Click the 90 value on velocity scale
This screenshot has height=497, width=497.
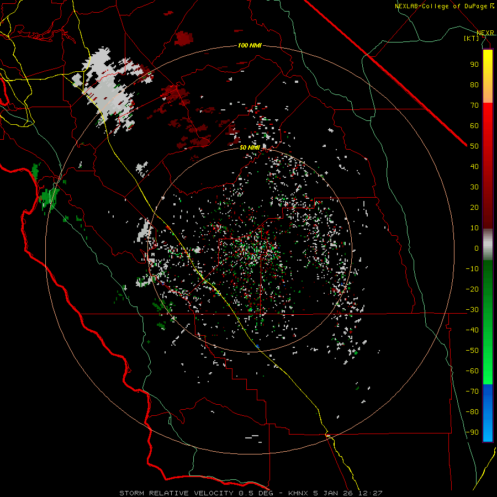tap(474, 65)
